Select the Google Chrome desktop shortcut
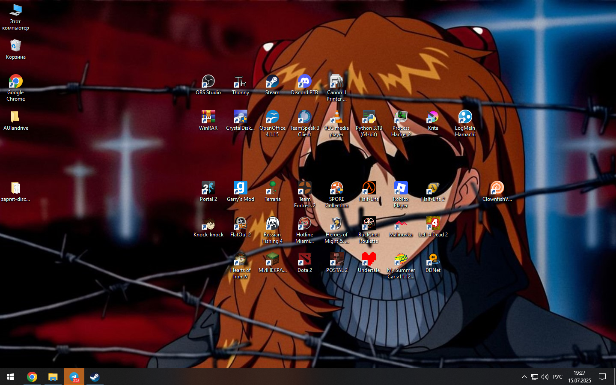The height and width of the screenshot is (385, 616). [x=16, y=88]
